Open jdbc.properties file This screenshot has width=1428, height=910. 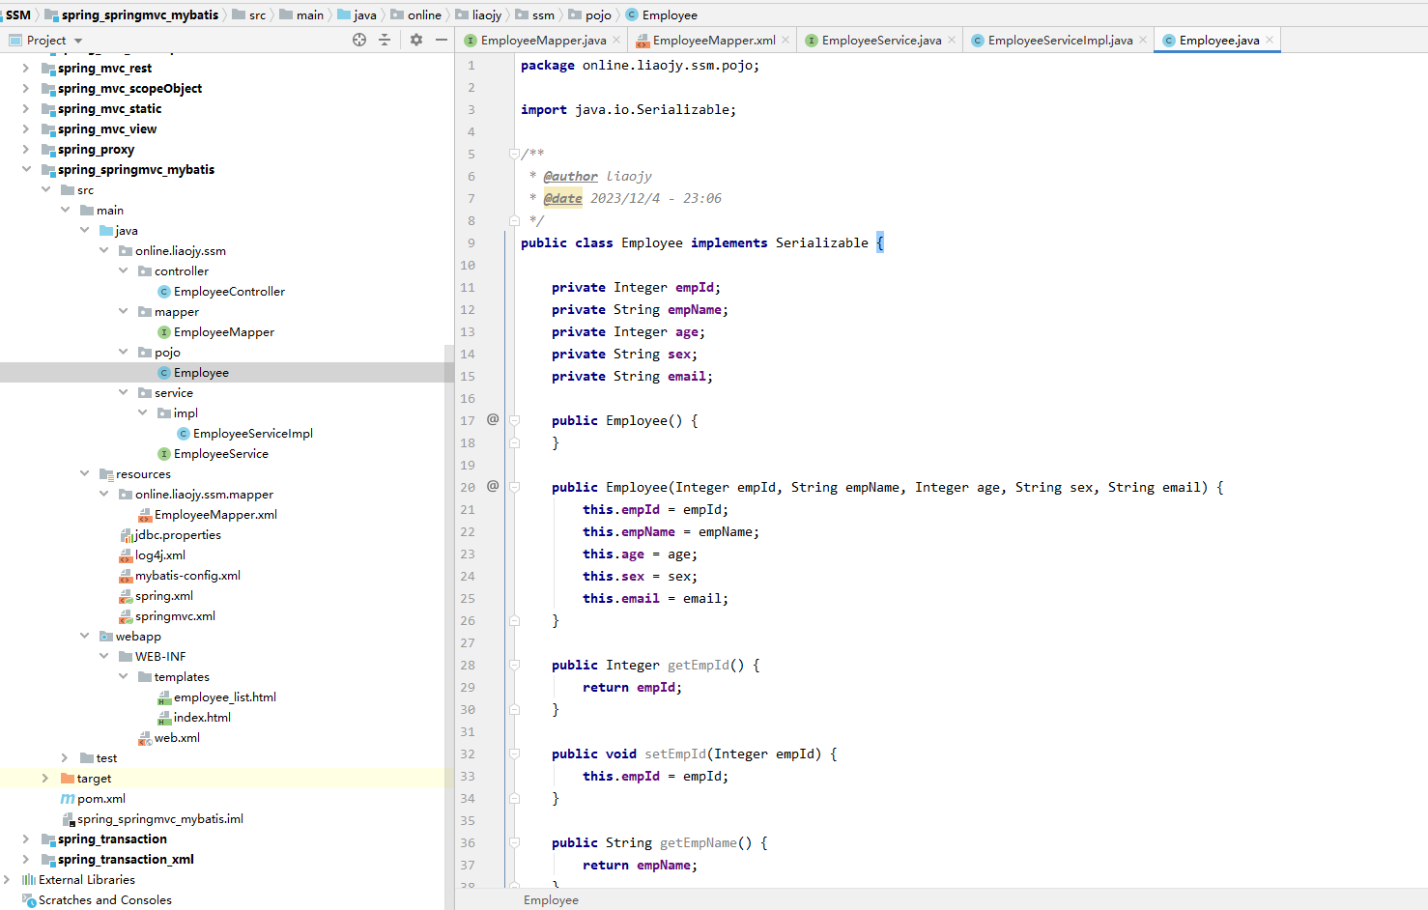tap(170, 534)
